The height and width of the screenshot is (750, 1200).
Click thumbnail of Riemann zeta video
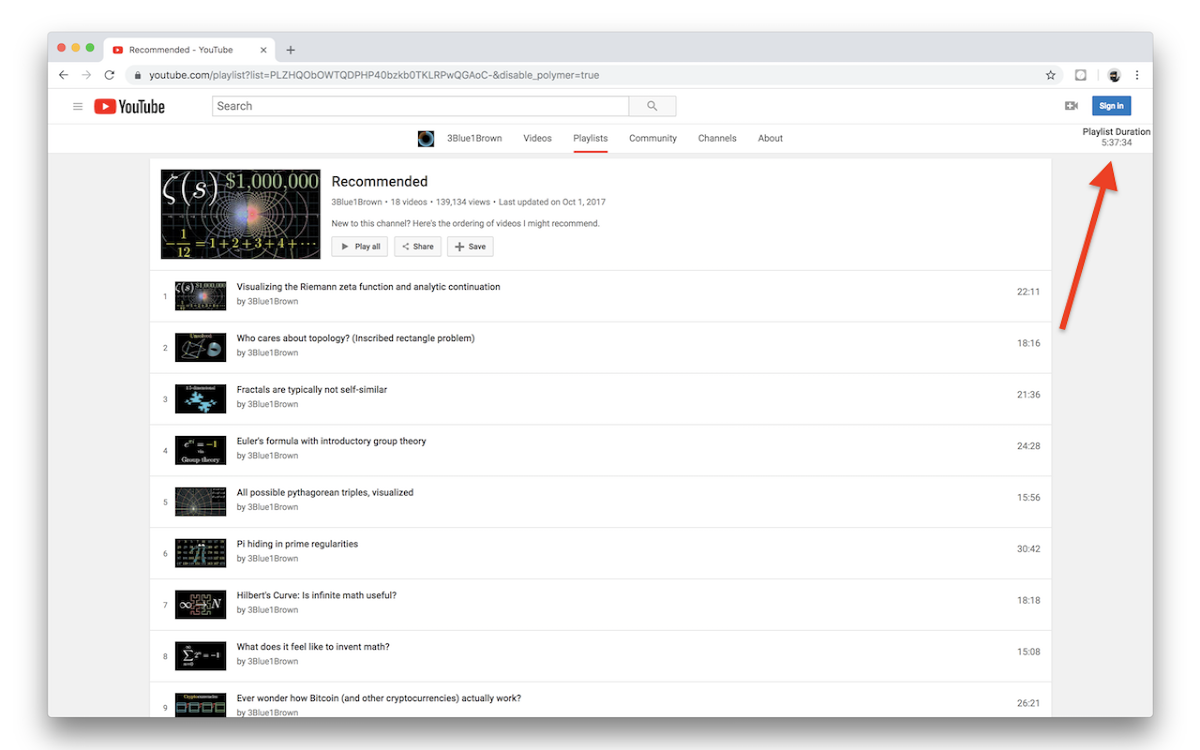click(x=201, y=296)
